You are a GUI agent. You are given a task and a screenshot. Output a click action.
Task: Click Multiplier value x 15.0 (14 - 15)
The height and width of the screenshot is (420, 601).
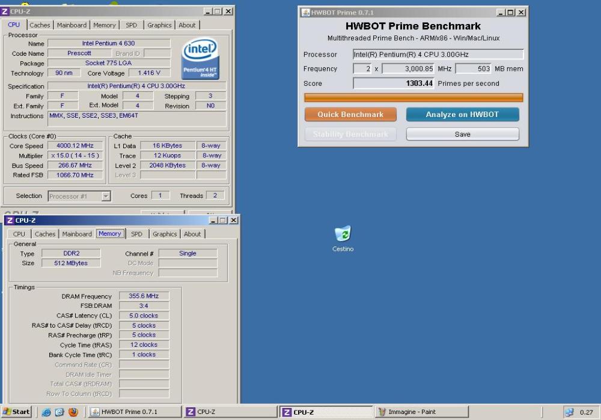coord(75,155)
